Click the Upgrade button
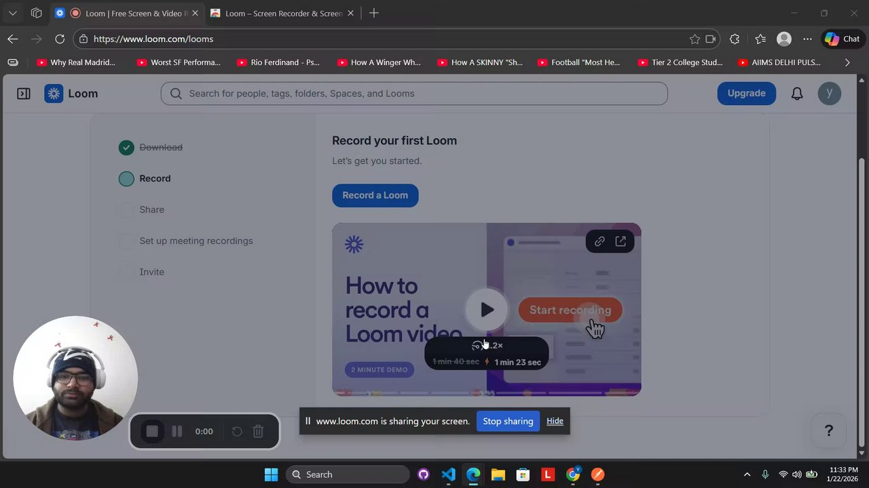 746,93
